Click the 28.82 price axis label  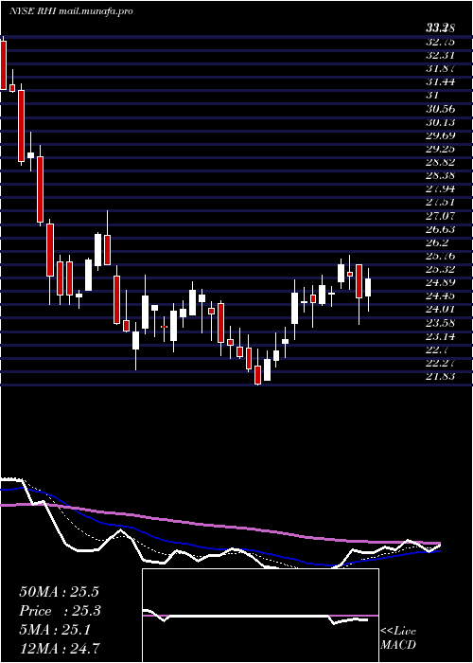440,162
